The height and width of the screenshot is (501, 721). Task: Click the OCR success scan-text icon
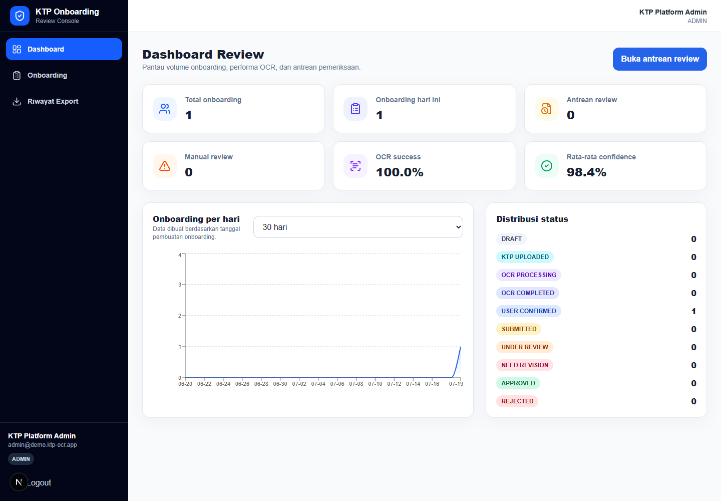tap(355, 166)
